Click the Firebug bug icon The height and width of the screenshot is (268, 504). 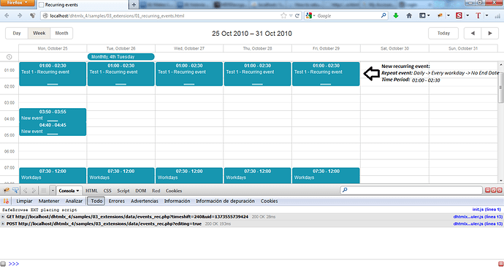tap(6, 191)
